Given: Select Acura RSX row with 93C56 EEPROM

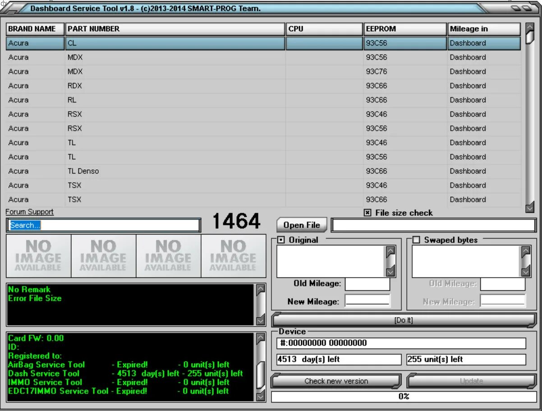Looking at the screenshot, I should 263,129.
